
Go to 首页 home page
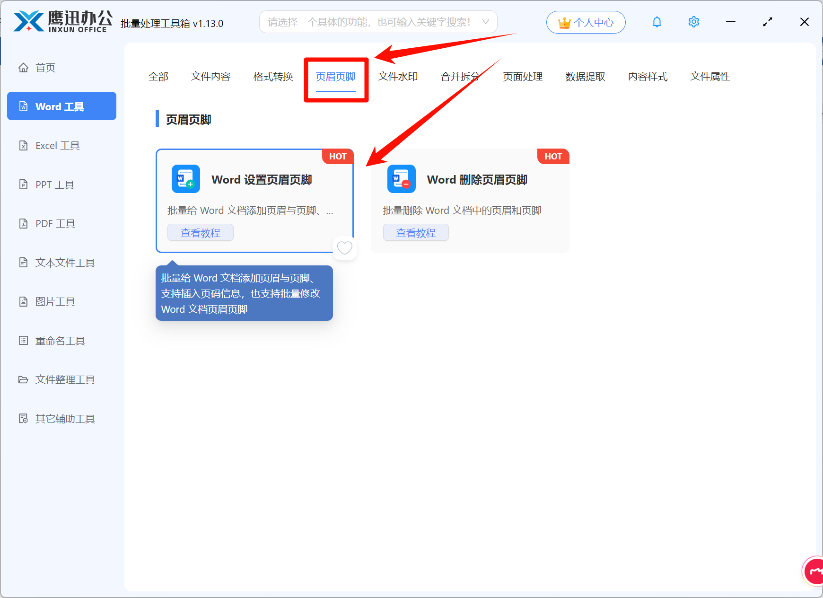point(45,67)
